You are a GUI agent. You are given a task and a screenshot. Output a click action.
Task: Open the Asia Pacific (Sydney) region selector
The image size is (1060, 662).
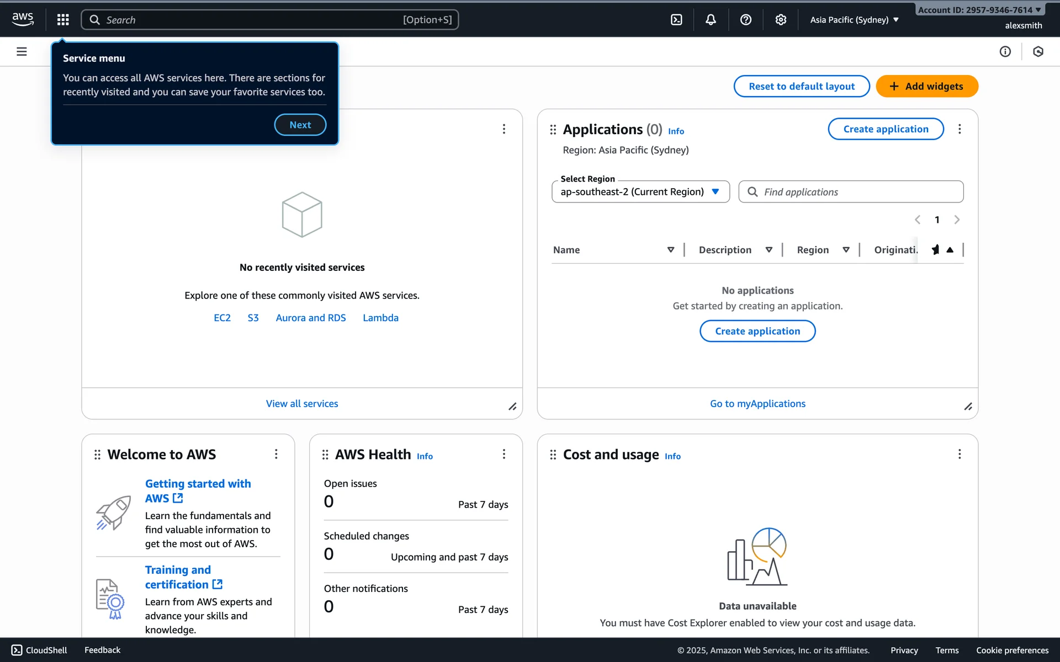pos(854,20)
